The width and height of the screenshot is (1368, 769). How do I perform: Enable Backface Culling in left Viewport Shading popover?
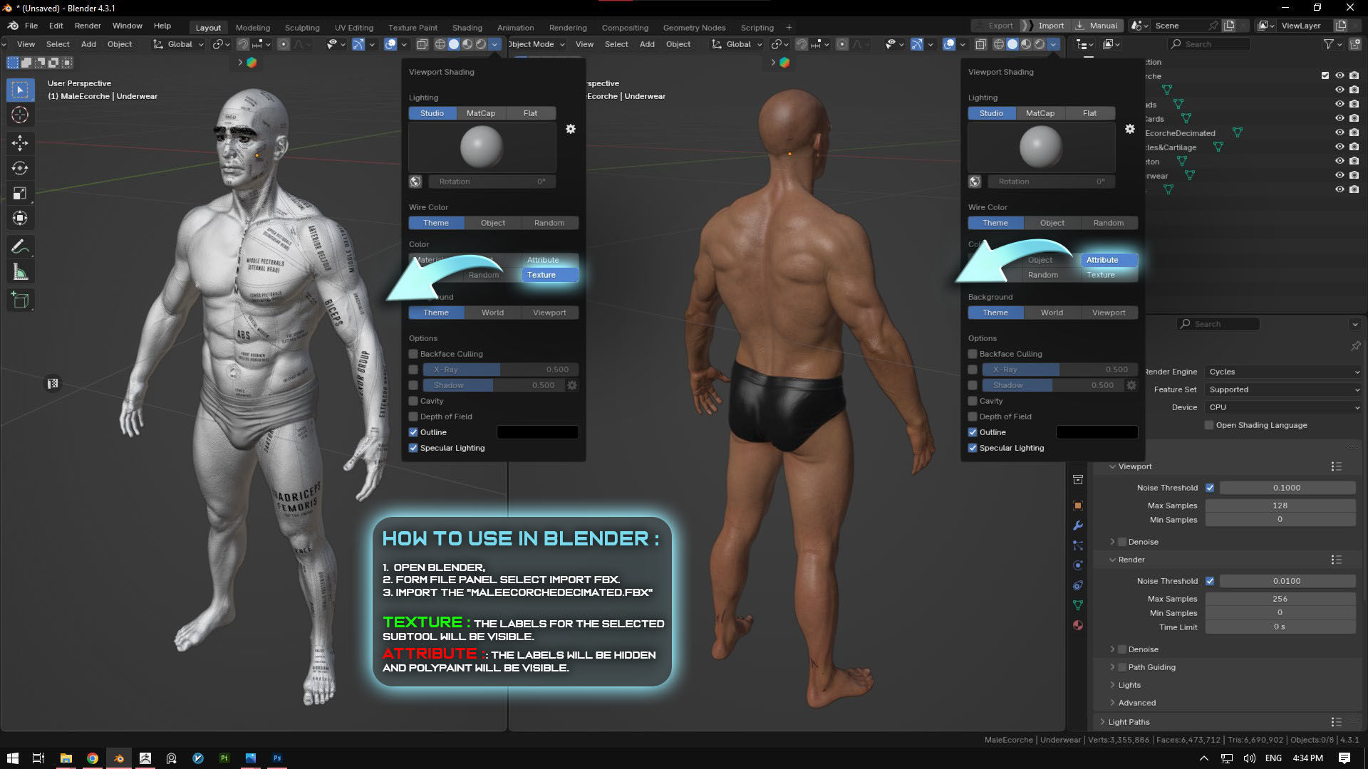[413, 354]
